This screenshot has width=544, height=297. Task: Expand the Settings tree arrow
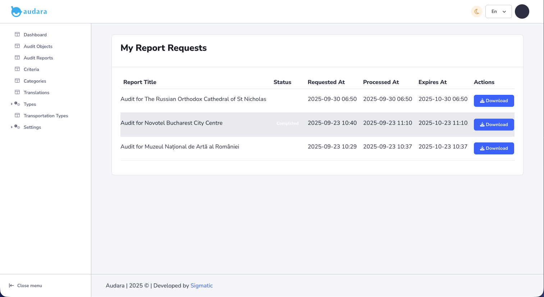pos(12,127)
